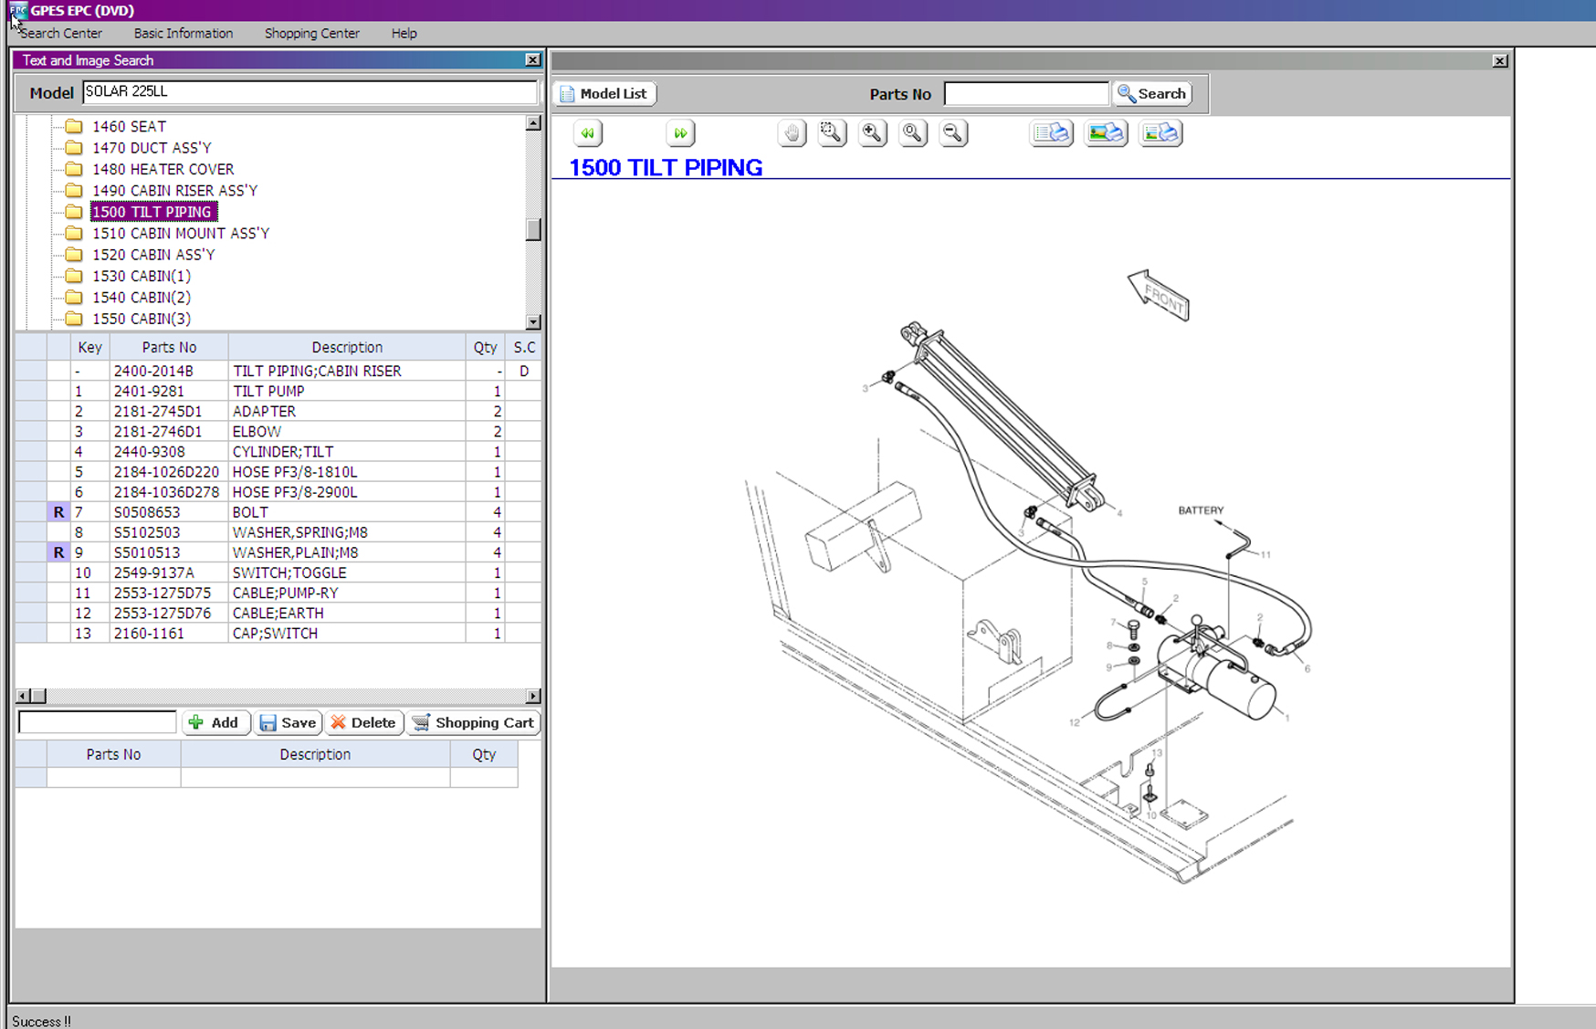
Task: Select the 1460 SEAT tree folder
Action: [129, 127]
